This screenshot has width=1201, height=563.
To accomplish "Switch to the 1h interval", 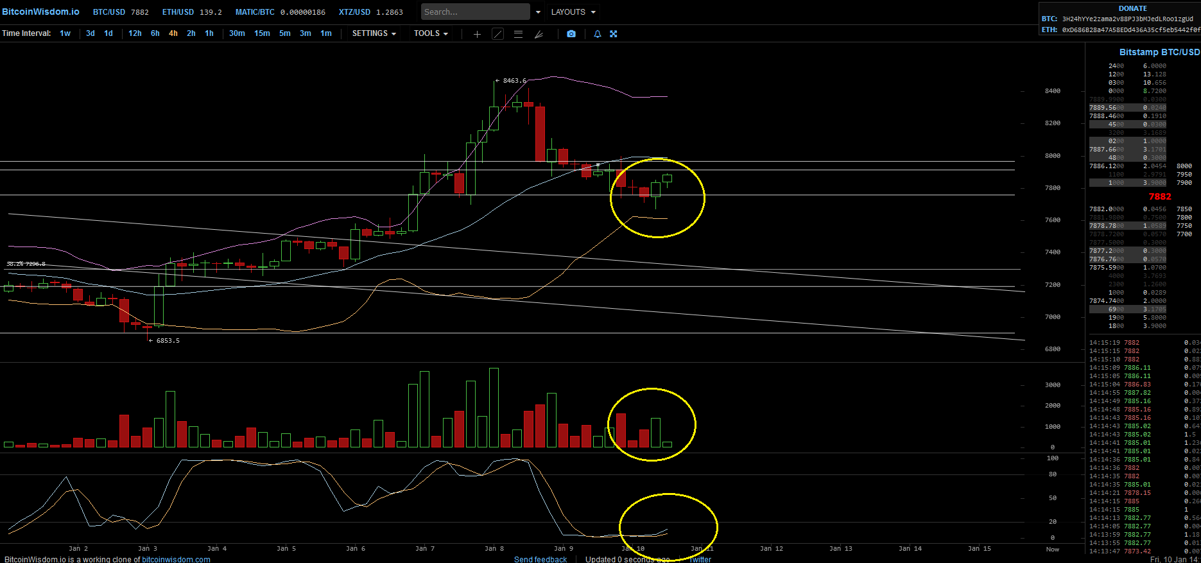I will pyautogui.click(x=209, y=33).
